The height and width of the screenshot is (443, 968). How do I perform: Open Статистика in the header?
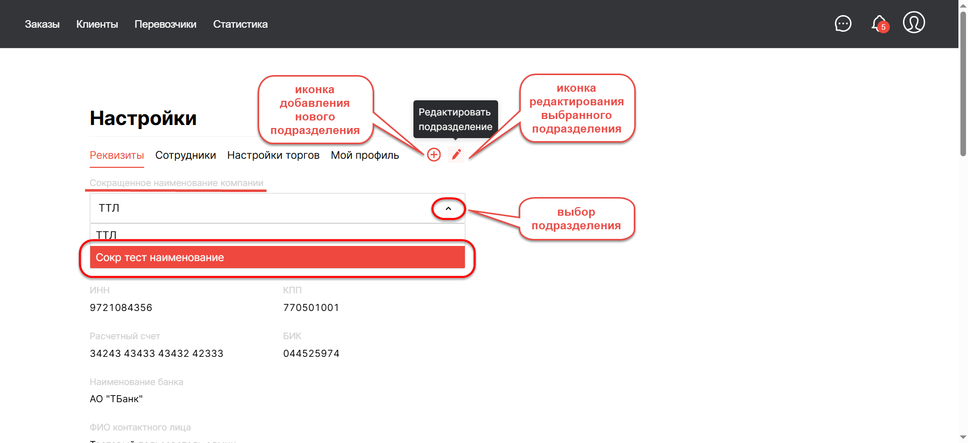pos(240,24)
